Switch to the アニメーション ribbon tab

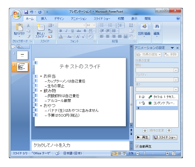[x=79, y=19]
